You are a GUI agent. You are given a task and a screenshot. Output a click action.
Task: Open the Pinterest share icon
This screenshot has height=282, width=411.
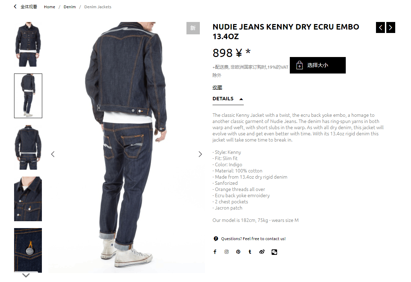click(x=238, y=252)
